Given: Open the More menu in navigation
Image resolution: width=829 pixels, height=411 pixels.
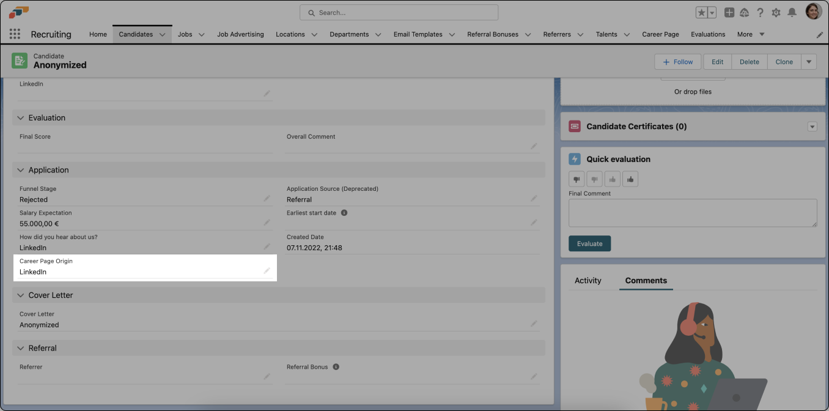Looking at the screenshot, I should tap(750, 34).
